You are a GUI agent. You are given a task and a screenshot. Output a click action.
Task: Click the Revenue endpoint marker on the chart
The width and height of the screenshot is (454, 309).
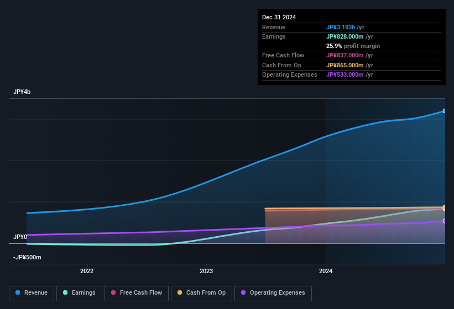coord(445,111)
